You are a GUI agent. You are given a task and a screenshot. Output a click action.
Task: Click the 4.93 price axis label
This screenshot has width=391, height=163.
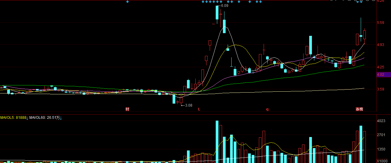[381, 45]
